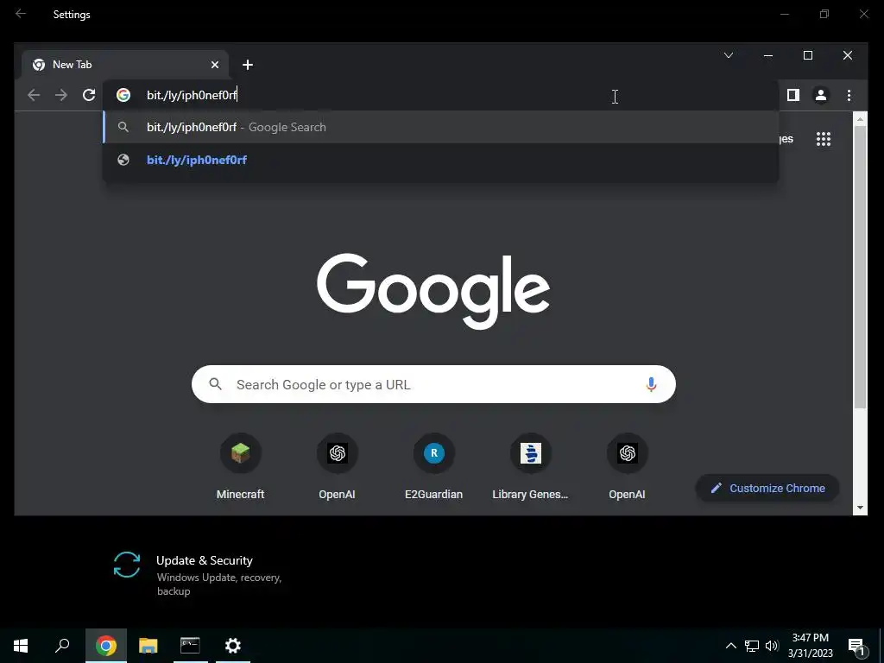Open taskbar search magnifier
The width and height of the screenshot is (884, 663).
(62, 646)
